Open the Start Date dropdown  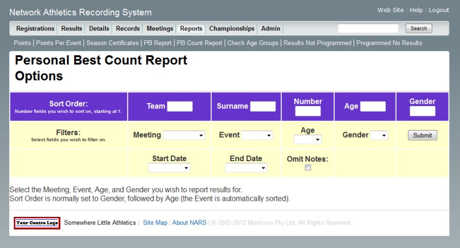pyautogui.click(x=169, y=168)
